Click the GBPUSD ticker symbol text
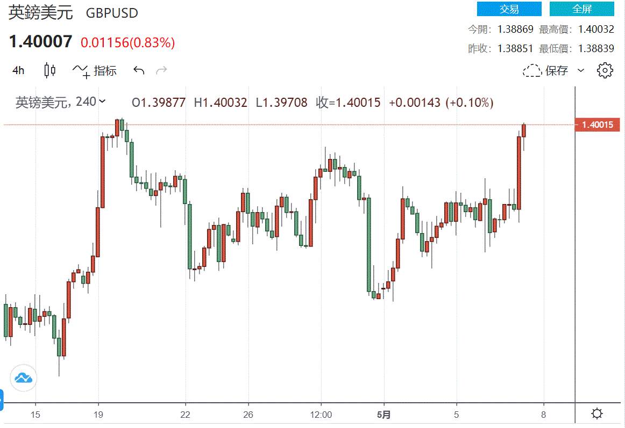625x428 pixels. pos(112,13)
